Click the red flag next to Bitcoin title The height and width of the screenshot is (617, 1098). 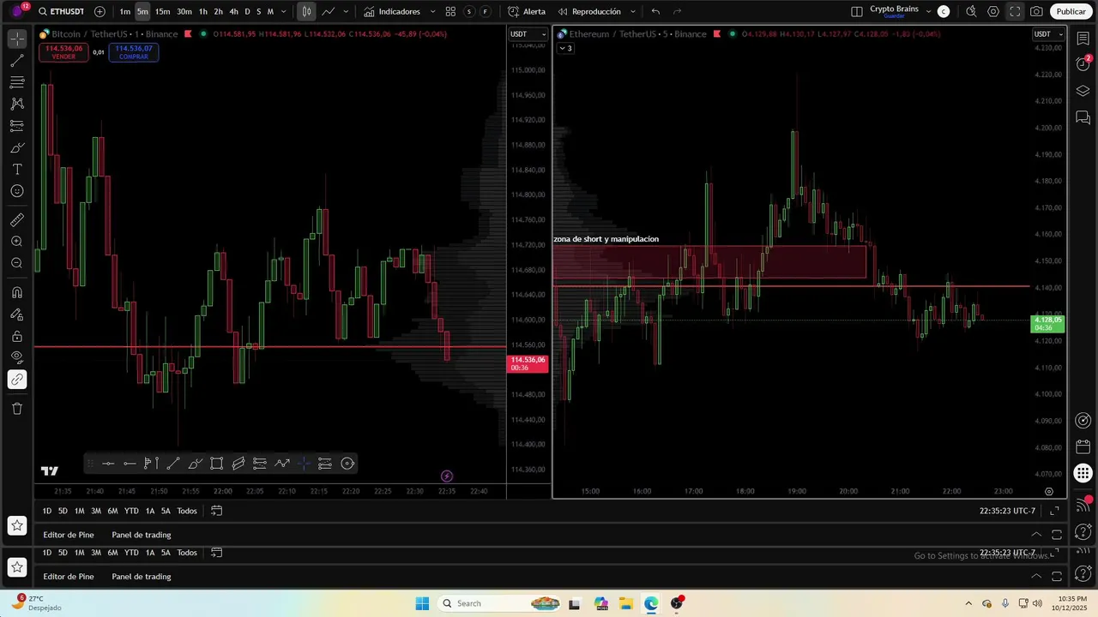click(188, 34)
